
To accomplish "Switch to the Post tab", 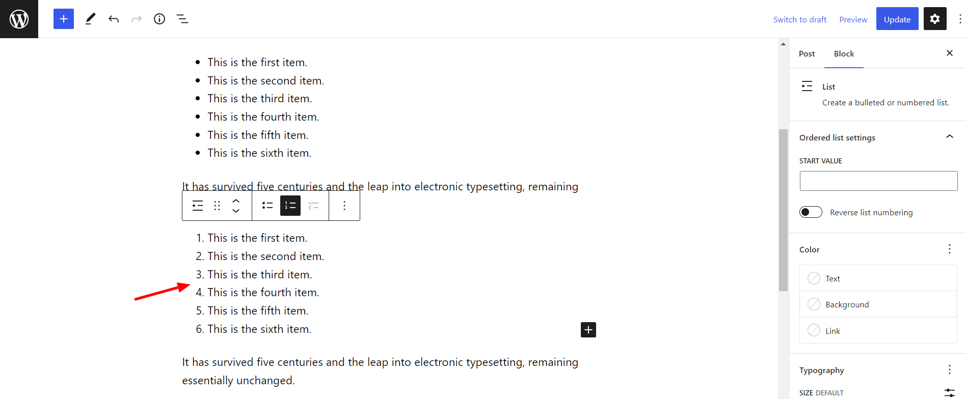I will 807,53.
